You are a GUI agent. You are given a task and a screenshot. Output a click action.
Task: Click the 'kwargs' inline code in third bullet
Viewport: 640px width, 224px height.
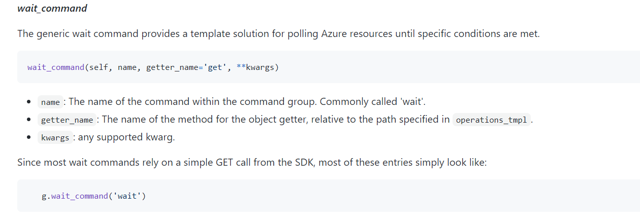[x=55, y=138]
